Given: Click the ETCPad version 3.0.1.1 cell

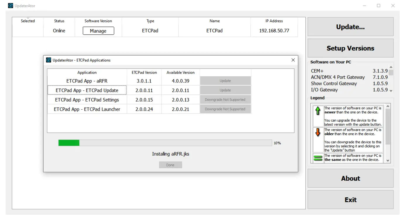Looking at the screenshot, I should (144, 81).
